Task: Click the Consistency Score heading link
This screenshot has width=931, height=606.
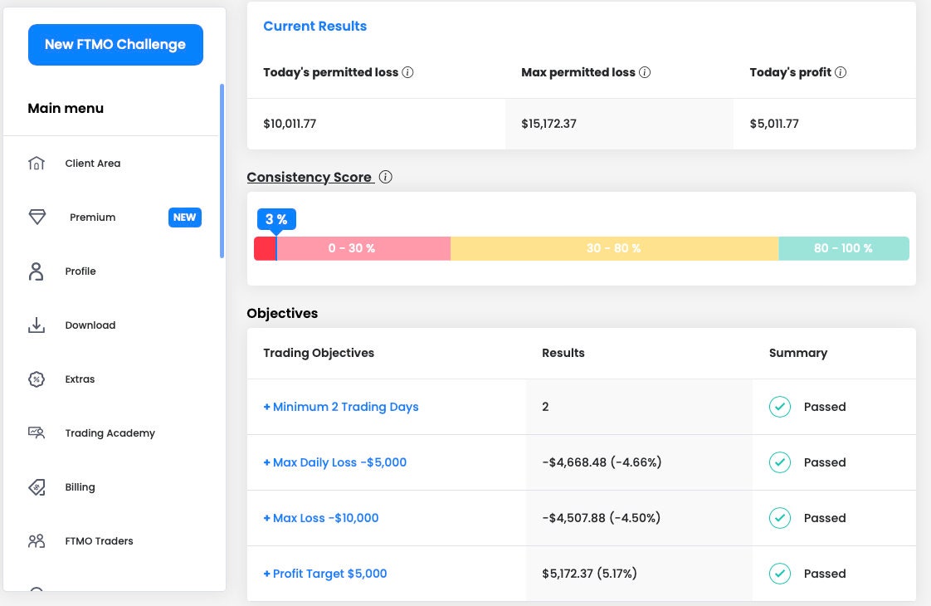Action: [x=310, y=177]
